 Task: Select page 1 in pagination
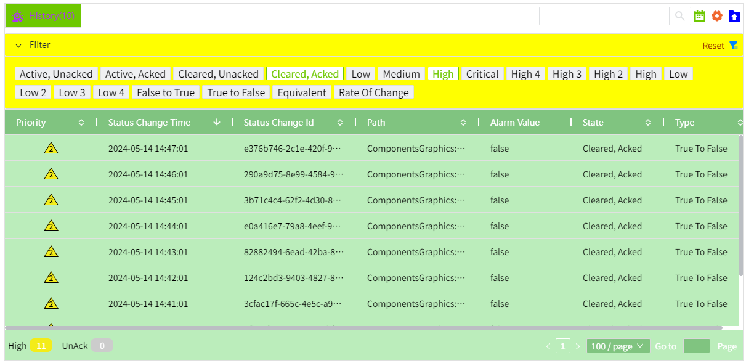562,346
